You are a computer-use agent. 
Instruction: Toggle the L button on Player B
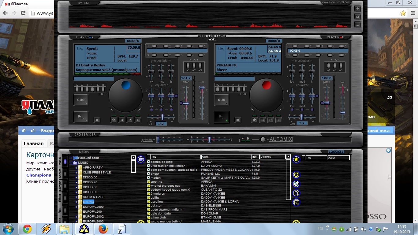click(278, 120)
